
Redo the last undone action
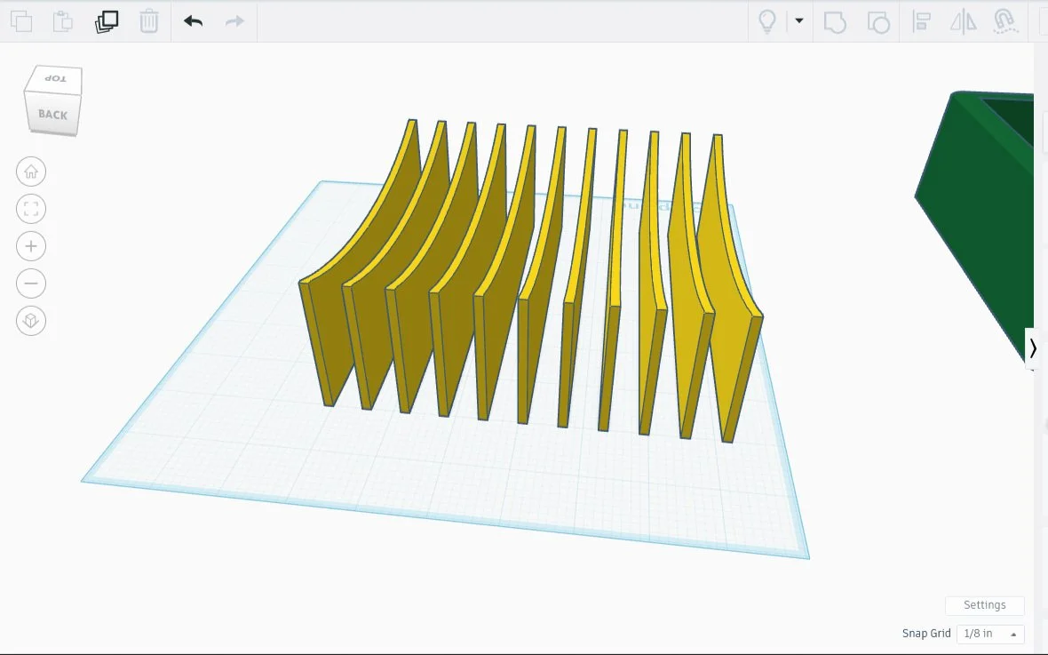[234, 21]
